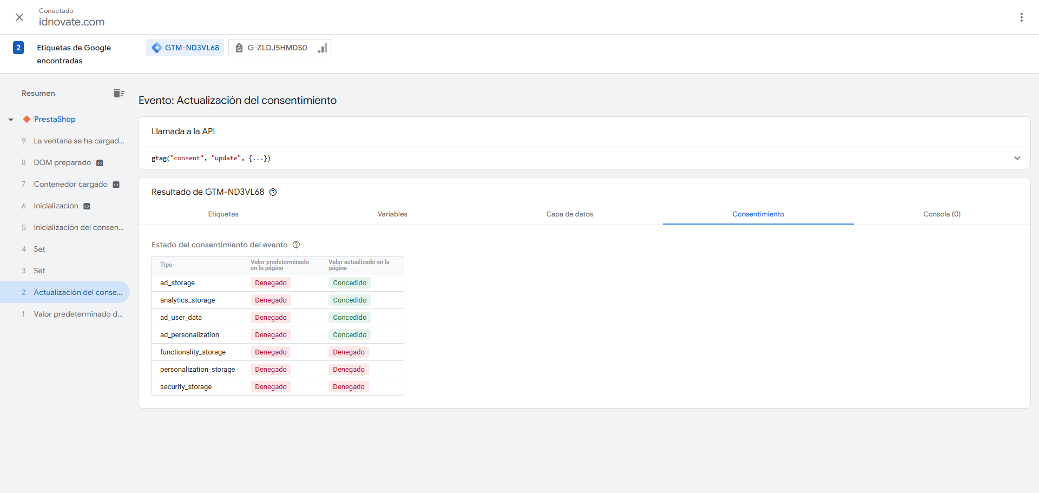Show the Consola (0) tab
This screenshot has width=1039, height=493.
click(x=942, y=214)
